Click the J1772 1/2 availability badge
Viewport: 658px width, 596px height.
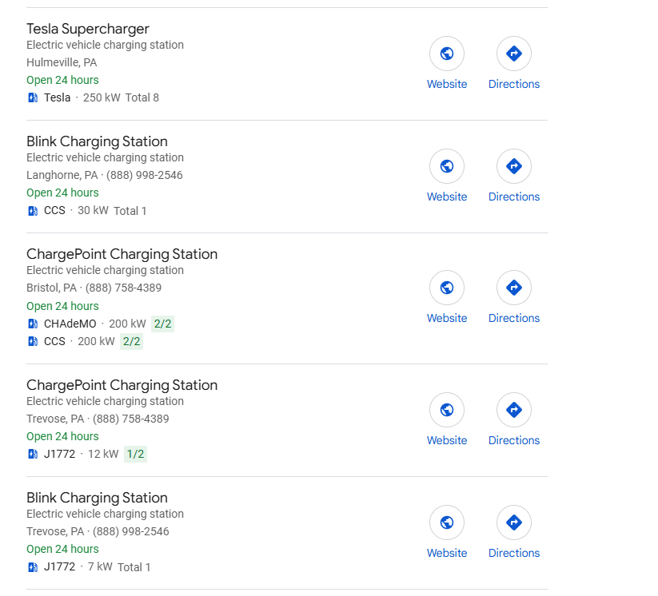point(135,454)
